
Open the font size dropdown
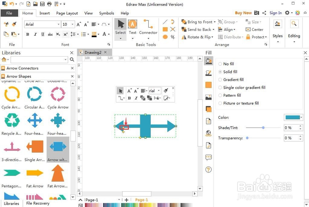(73, 24)
